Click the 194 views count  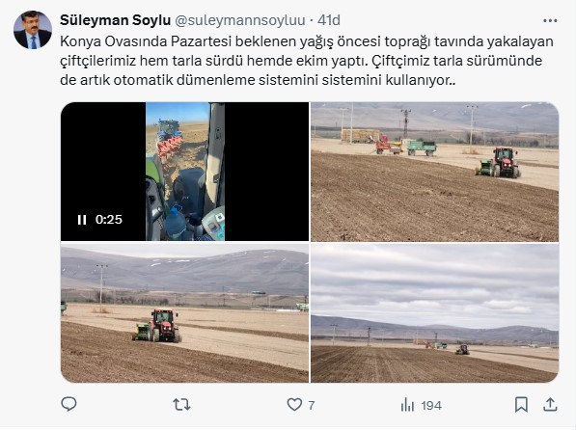[431, 405]
